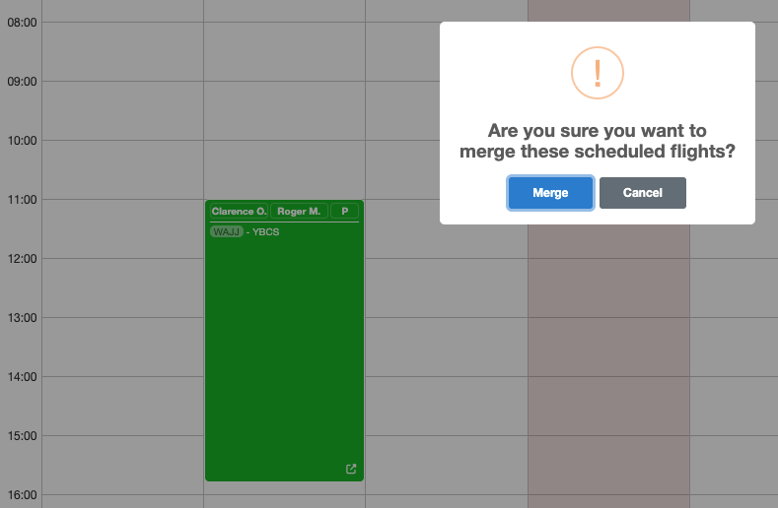This screenshot has height=508, width=778.
Task: Click the 11:00 time label
Action: [x=21, y=199]
